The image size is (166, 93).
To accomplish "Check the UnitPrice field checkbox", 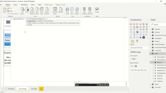I will pos(154,81).
